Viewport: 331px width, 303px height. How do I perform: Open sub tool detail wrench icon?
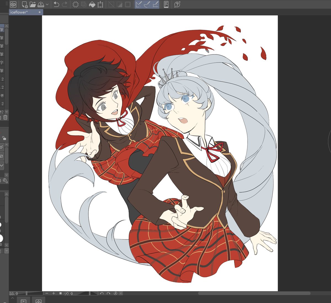click(x=5, y=181)
